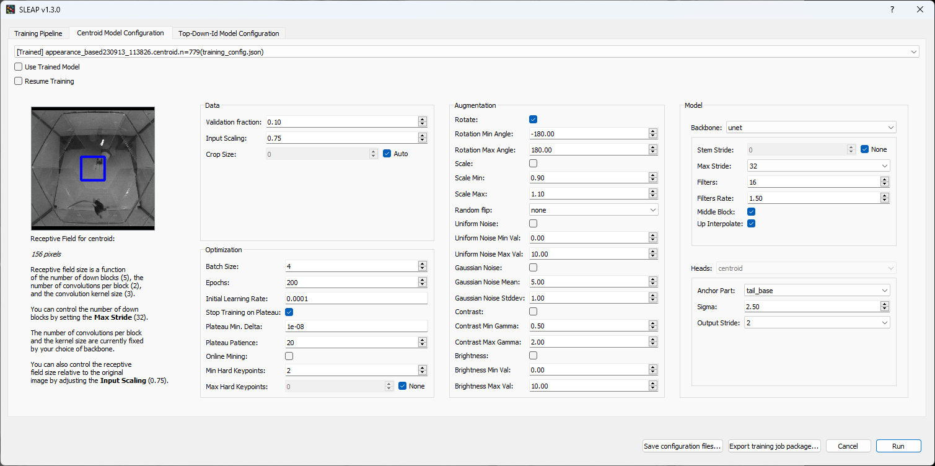Disable the Rotate augmentation
This screenshot has width=935, height=466.
point(533,119)
